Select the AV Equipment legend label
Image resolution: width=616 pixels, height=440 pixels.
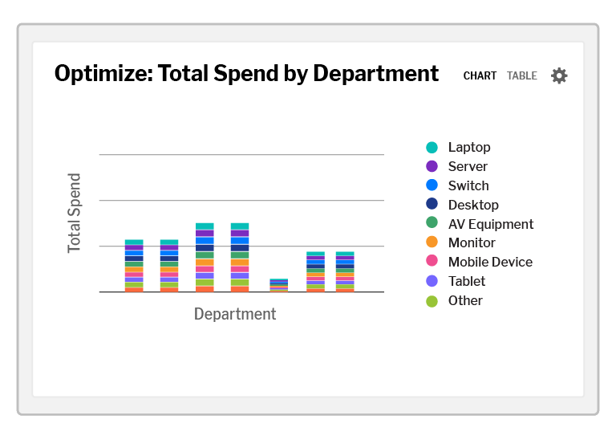[491, 224]
